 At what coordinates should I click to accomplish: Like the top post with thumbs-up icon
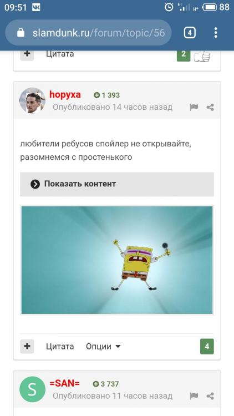pos(202,55)
